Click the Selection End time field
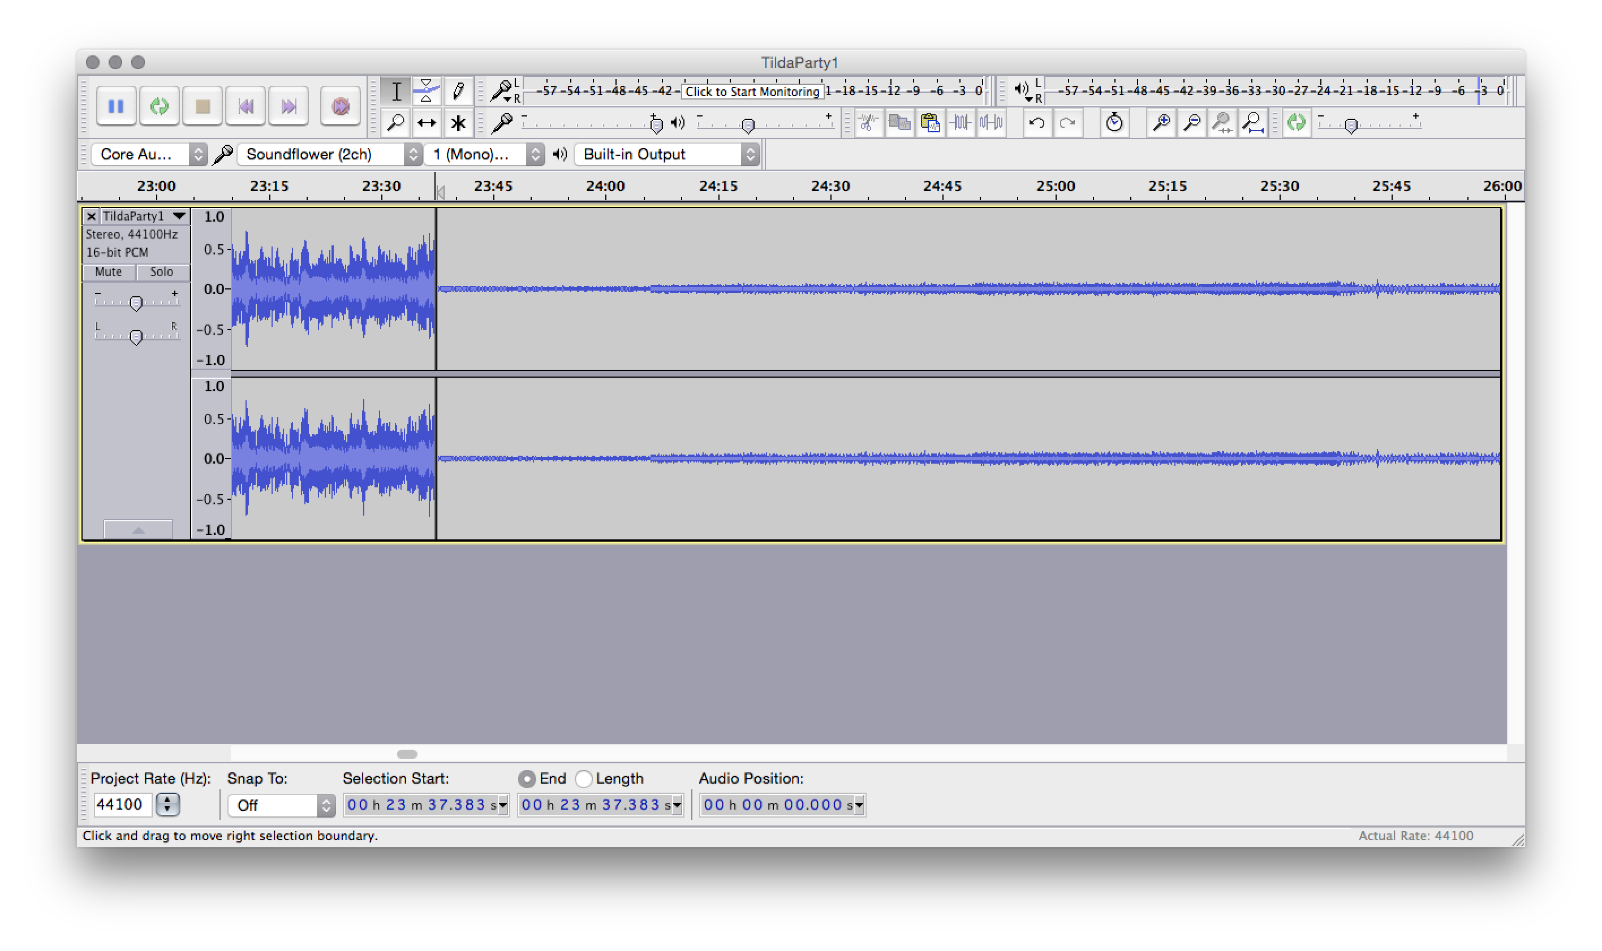This screenshot has height=951, width=1602. [x=595, y=805]
